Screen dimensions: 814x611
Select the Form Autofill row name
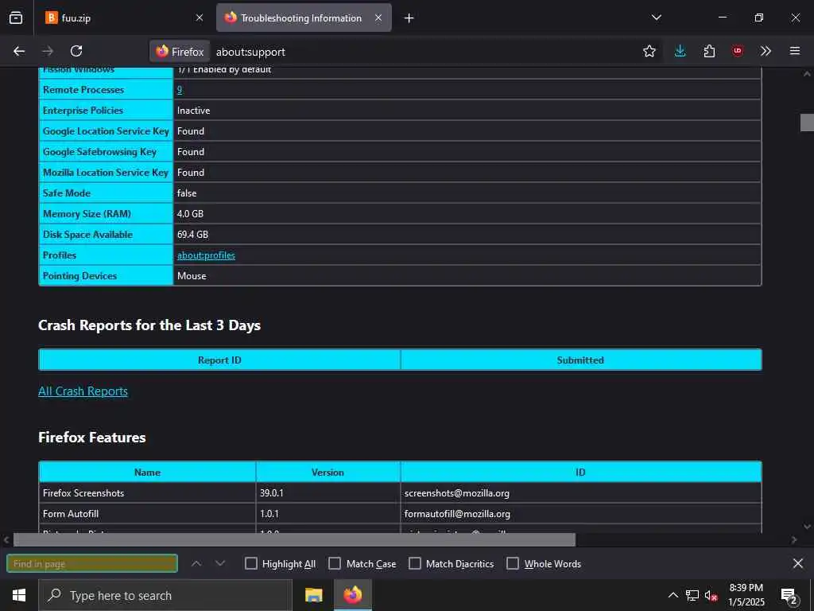pyautogui.click(x=71, y=514)
